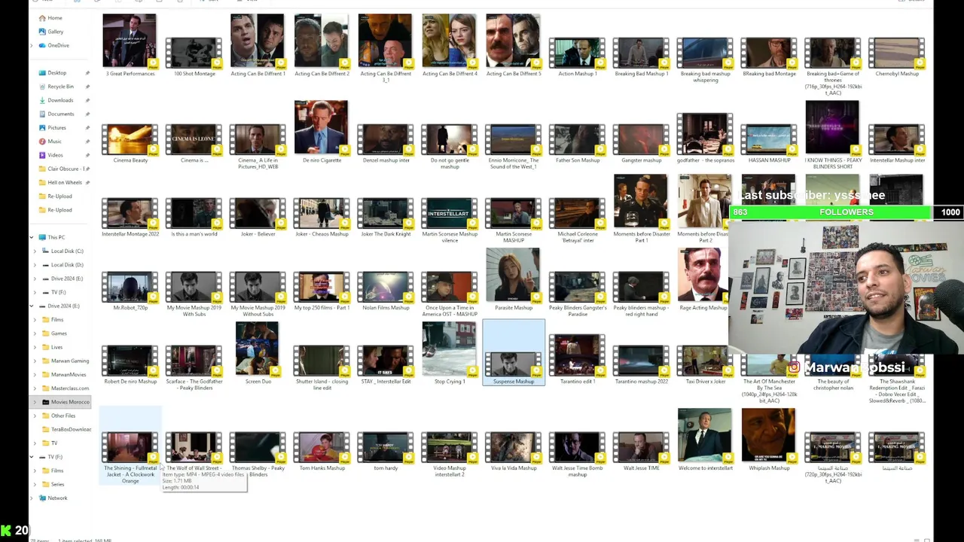
Task: Expand the OneDrive tree node
Action: pyautogui.click(x=32, y=45)
